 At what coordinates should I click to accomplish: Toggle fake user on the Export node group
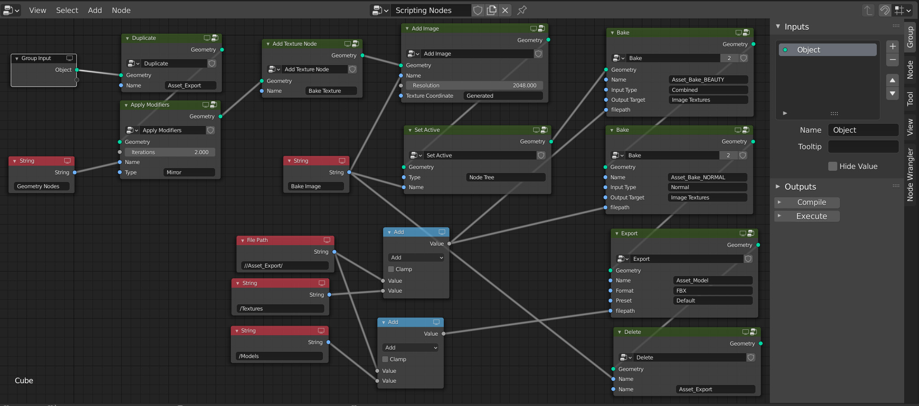pos(748,259)
